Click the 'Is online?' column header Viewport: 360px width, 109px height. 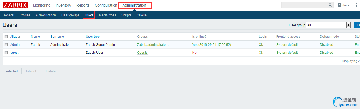(x=199, y=37)
